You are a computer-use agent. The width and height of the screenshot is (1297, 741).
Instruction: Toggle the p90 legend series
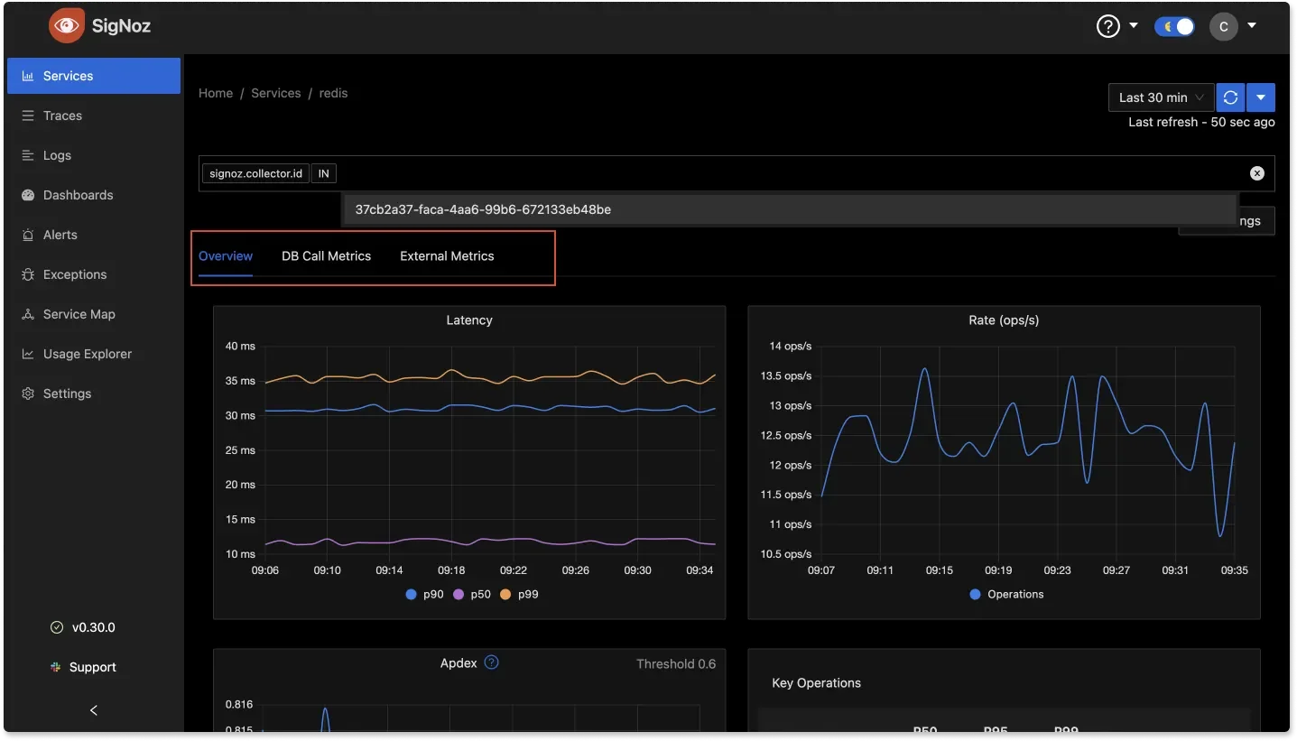tap(425, 594)
